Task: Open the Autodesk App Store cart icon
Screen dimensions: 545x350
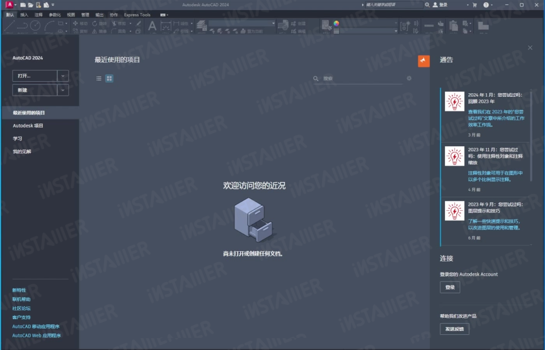Action: (x=475, y=5)
